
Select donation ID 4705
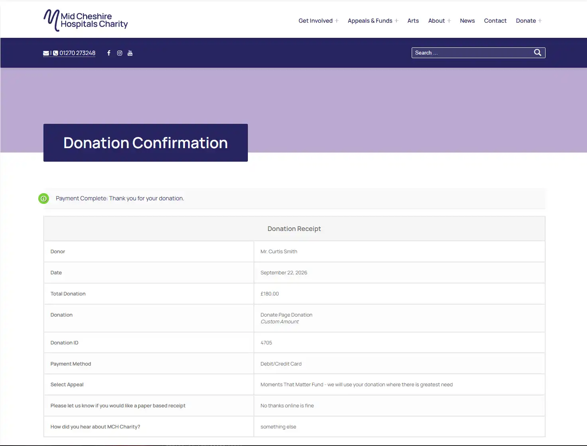(x=266, y=343)
